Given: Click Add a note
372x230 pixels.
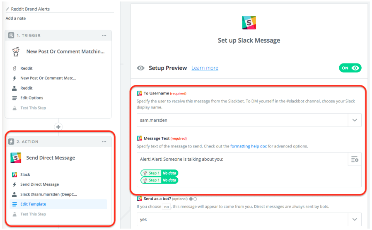Looking at the screenshot, I should pos(16,18).
